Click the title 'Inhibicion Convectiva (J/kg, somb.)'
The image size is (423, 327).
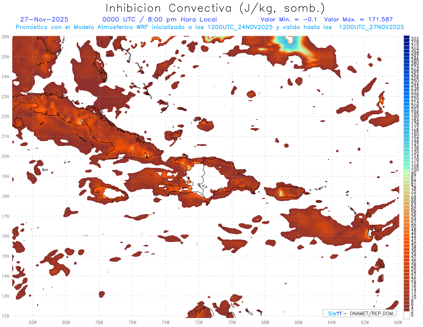click(x=215, y=8)
